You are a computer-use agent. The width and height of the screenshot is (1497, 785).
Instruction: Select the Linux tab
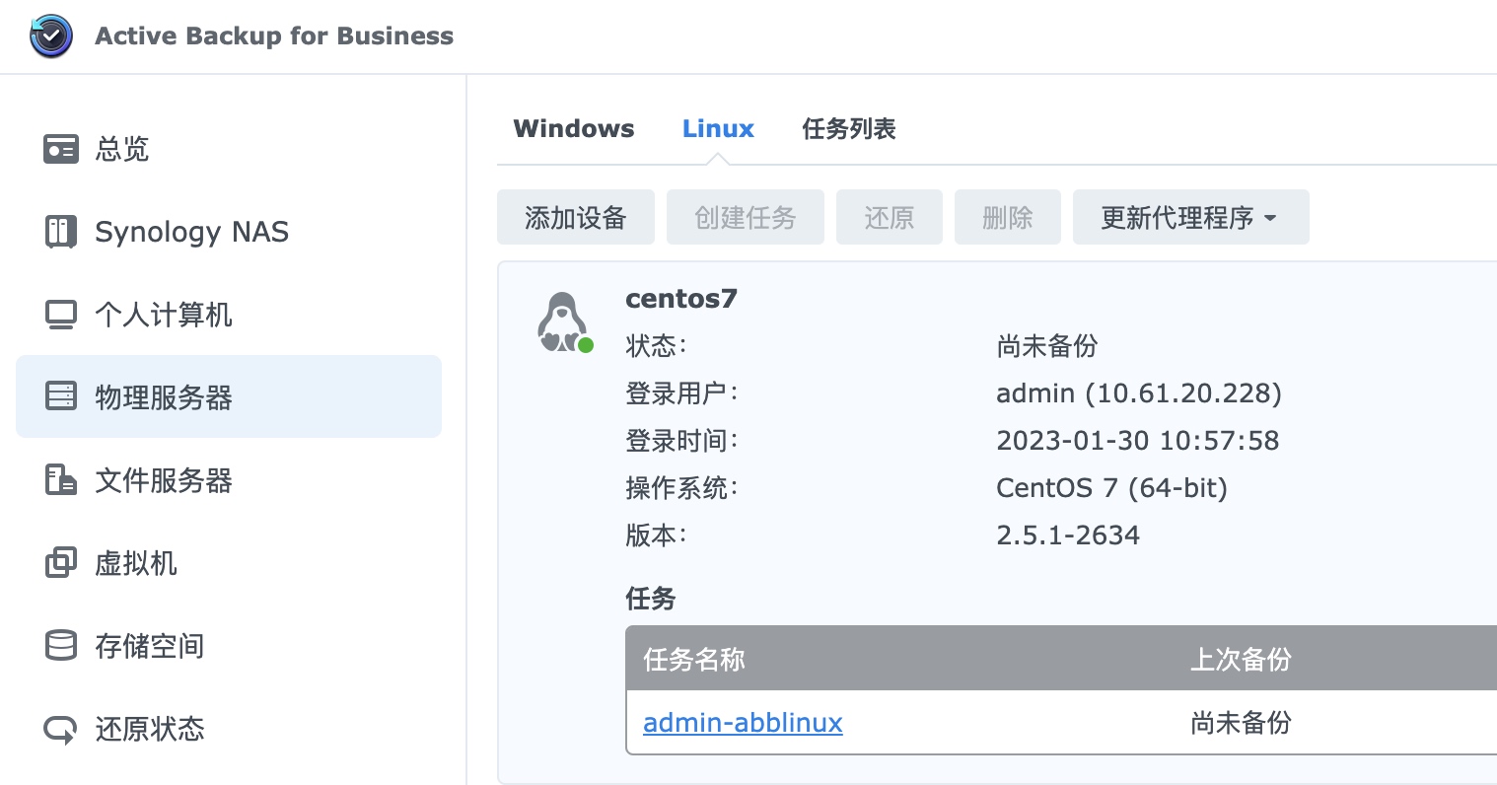click(x=718, y=129)
